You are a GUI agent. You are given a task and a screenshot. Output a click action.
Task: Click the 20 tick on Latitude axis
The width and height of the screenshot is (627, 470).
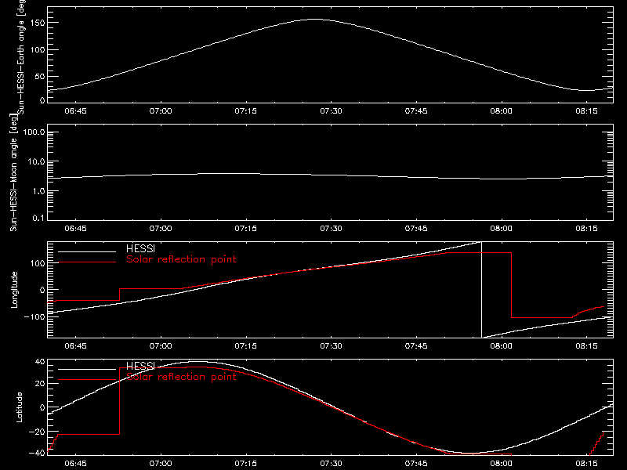[40, 384]
